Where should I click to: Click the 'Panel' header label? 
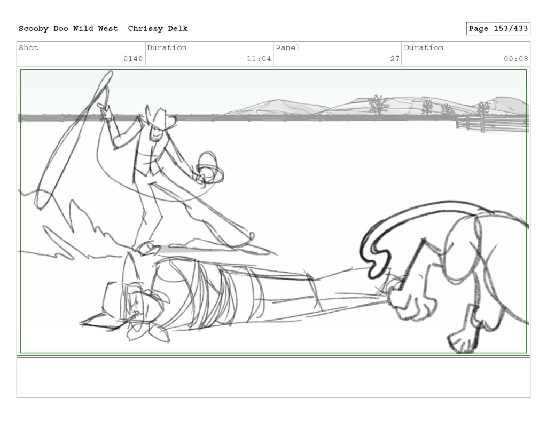pos(287,47)
